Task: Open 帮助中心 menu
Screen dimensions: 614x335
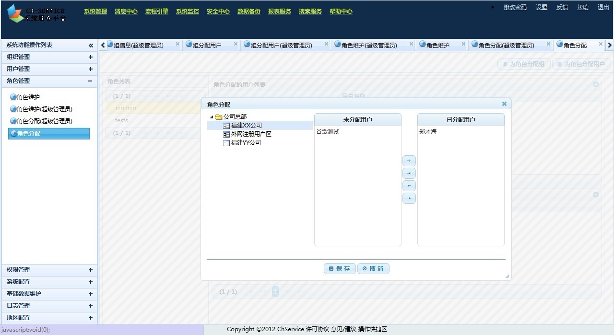Action: [x=341, y=12]
